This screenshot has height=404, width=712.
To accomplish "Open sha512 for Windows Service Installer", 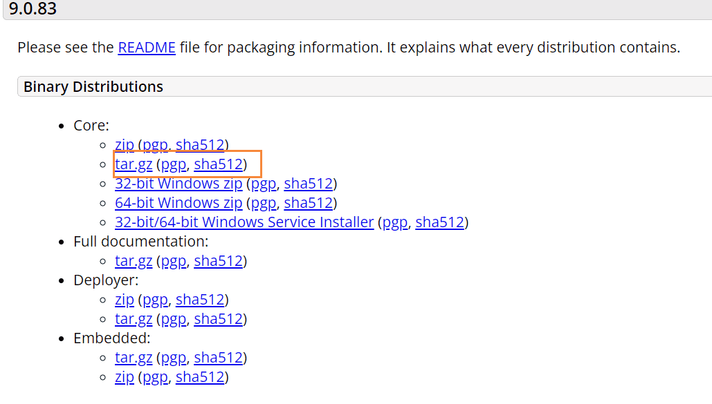I will pos(439,222).
